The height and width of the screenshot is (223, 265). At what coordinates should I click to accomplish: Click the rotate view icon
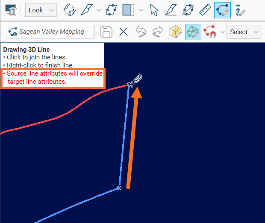69,10
